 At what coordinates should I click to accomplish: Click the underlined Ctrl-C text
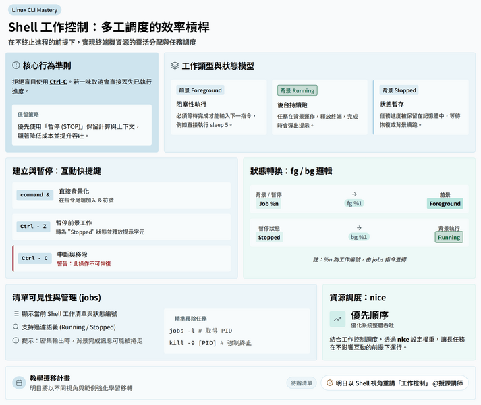pos(58,82)
